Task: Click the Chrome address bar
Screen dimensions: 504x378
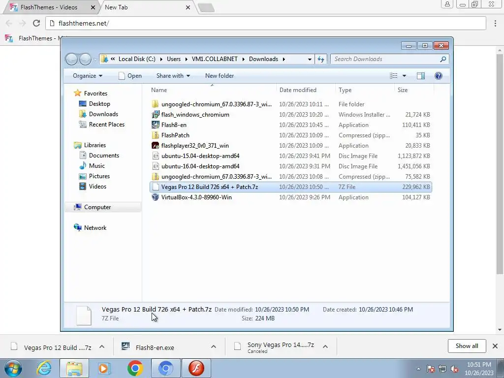Action: [265, 23]
